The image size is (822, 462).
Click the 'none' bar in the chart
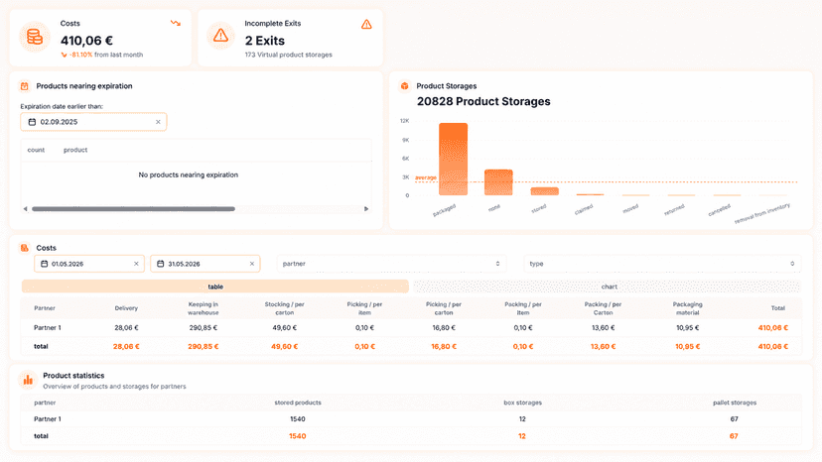coord(498,182)
